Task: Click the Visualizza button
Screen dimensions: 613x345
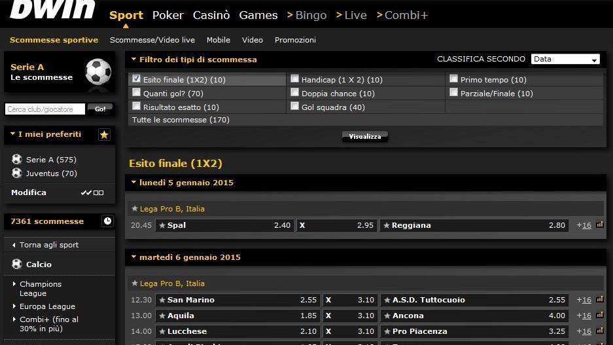Action: click(365, 137)
